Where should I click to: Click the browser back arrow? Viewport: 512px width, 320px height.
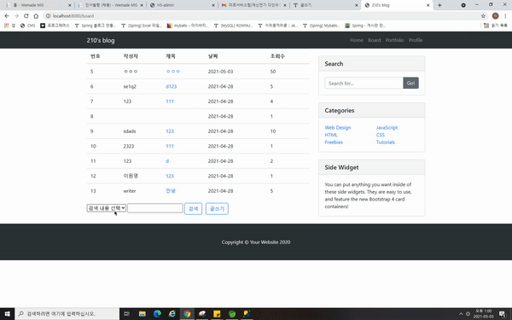(7, 15)
